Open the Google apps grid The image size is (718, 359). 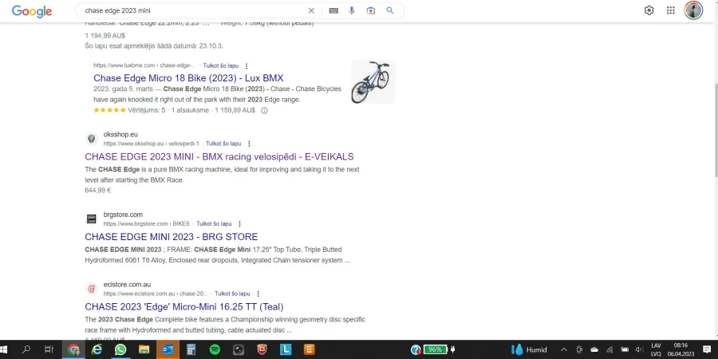tap(671, 10)
